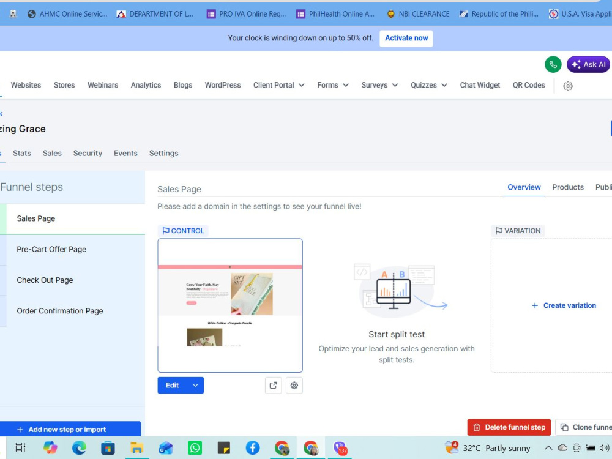This screenshot has width=612, height=459.
Task: Go to the Stores menu item
Action: point(64,85)
